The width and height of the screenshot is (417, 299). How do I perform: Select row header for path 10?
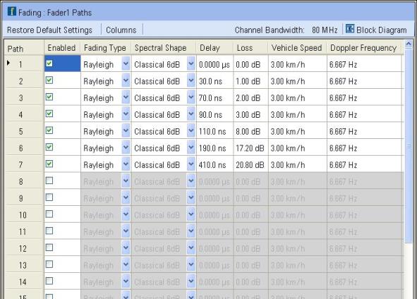pyautogui.click(x=23, y=215)
